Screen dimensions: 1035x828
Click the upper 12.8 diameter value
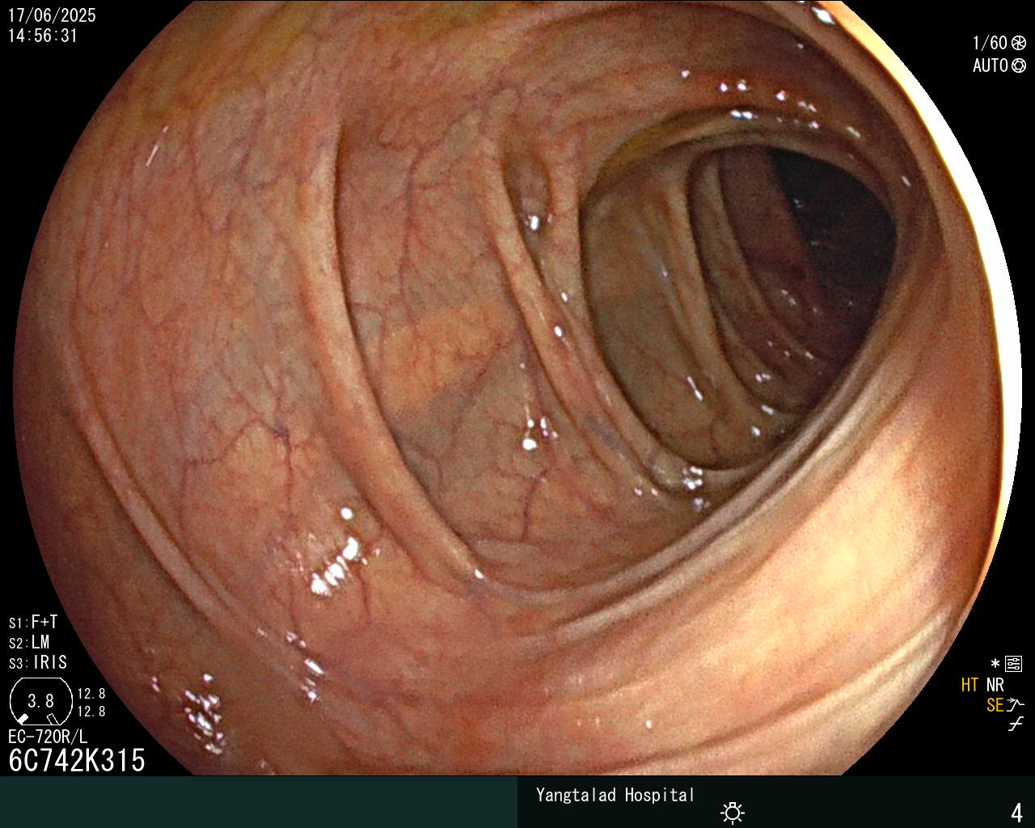pos(91,694)
